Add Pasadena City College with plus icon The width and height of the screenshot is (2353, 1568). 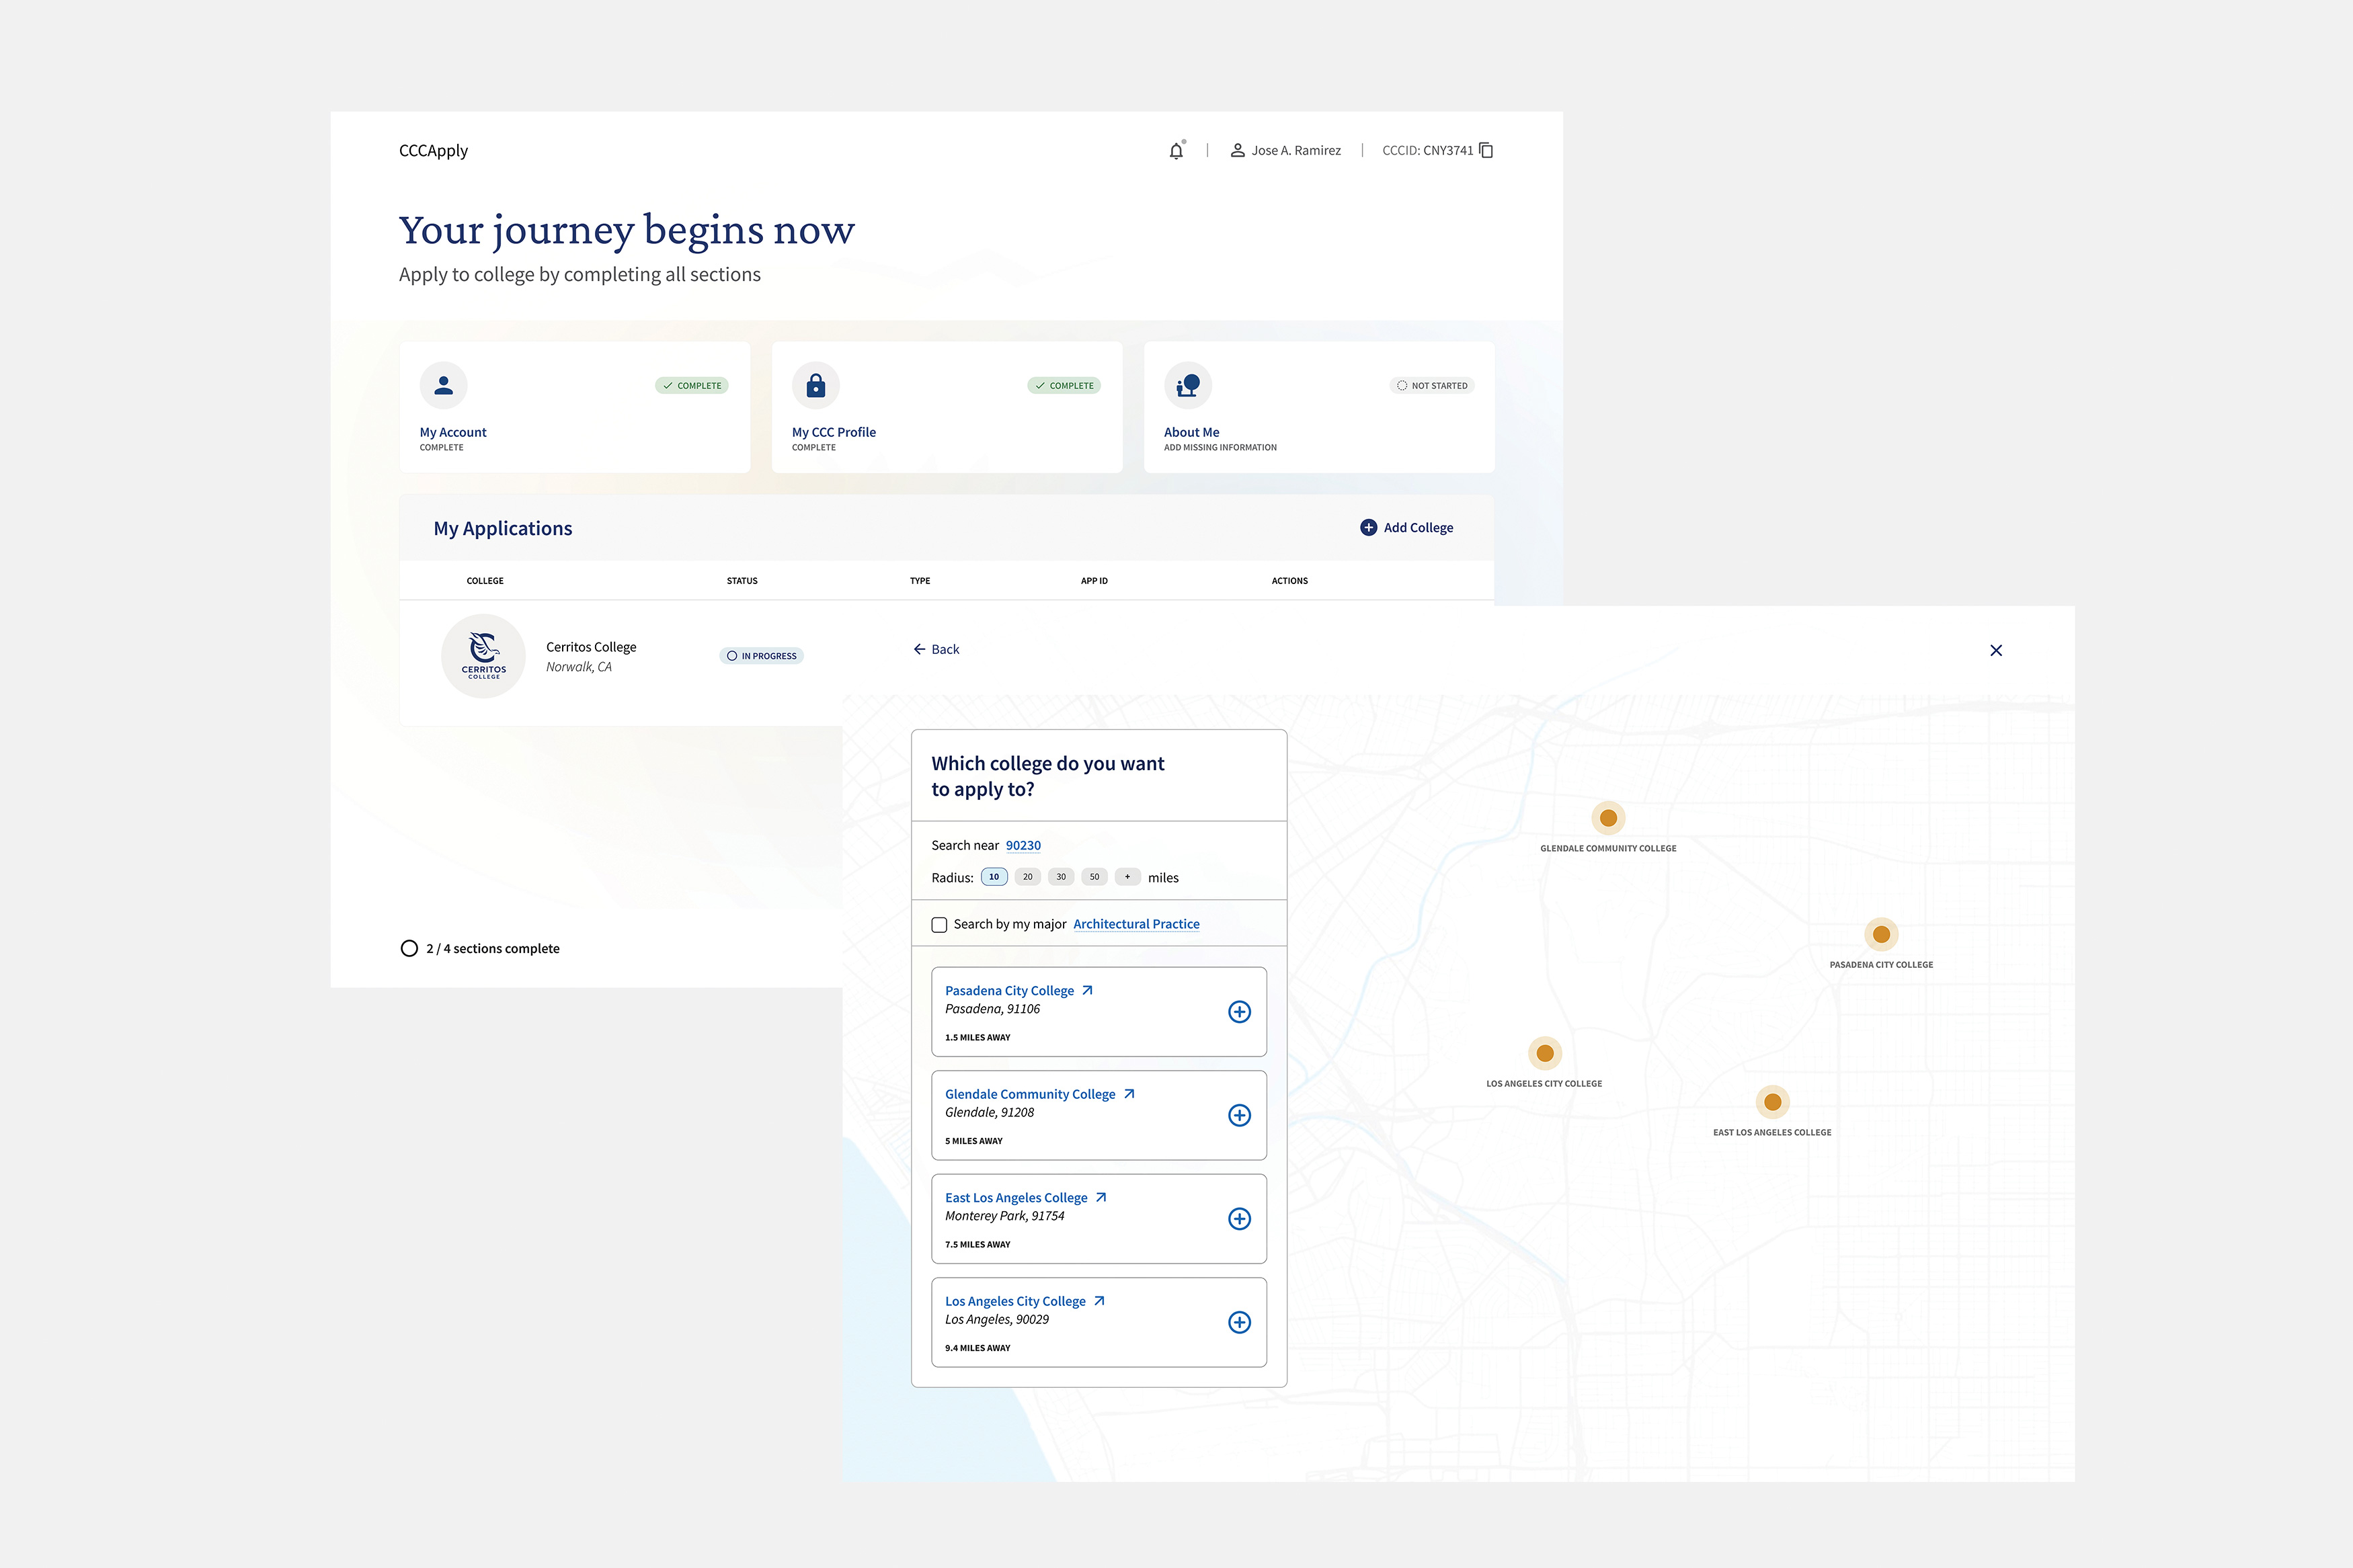[x=1239, y=1012]
